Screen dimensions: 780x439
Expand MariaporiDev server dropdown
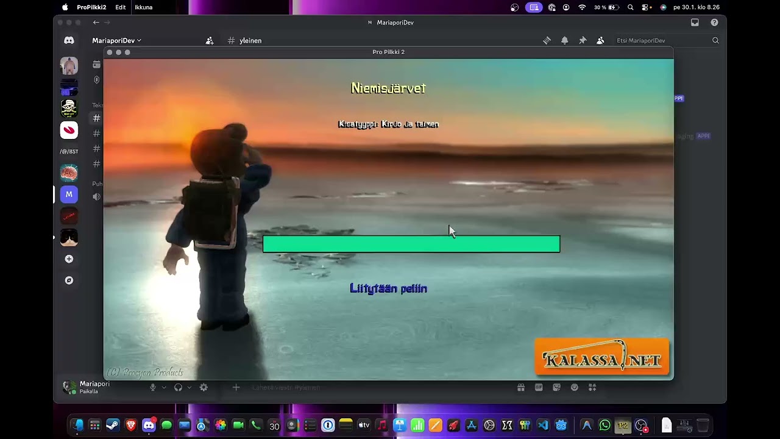116,40
